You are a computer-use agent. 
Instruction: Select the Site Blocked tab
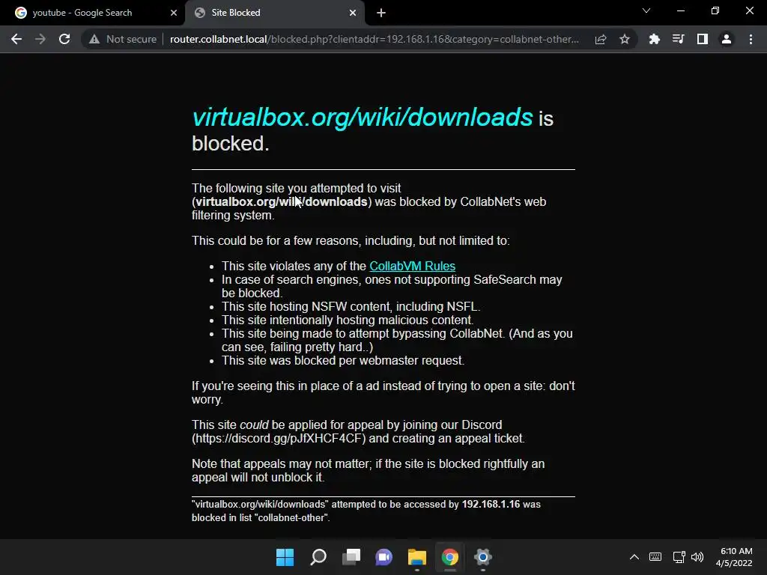coord(274,13)
